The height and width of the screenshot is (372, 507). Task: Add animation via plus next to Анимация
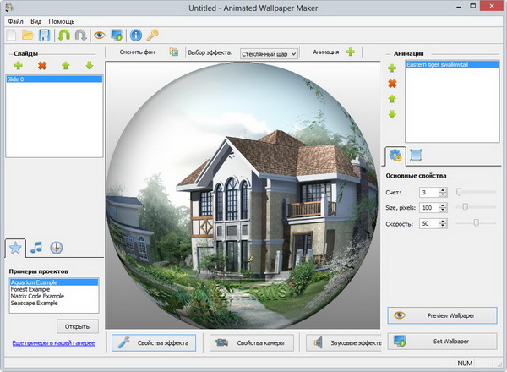coord(351,52)
